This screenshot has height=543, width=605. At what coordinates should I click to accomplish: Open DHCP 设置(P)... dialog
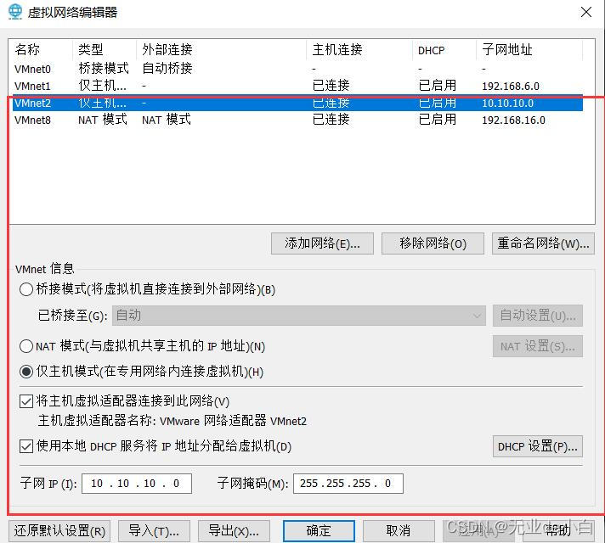pyautogui.click(x=538, y=446)
